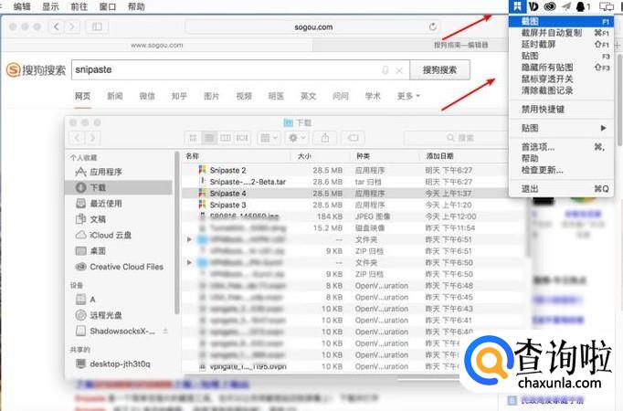The width and height of the screenshot is (623, 411).
Task: Open 远程光盘 in Finder sidebar
Action: (x=119, y=315)
